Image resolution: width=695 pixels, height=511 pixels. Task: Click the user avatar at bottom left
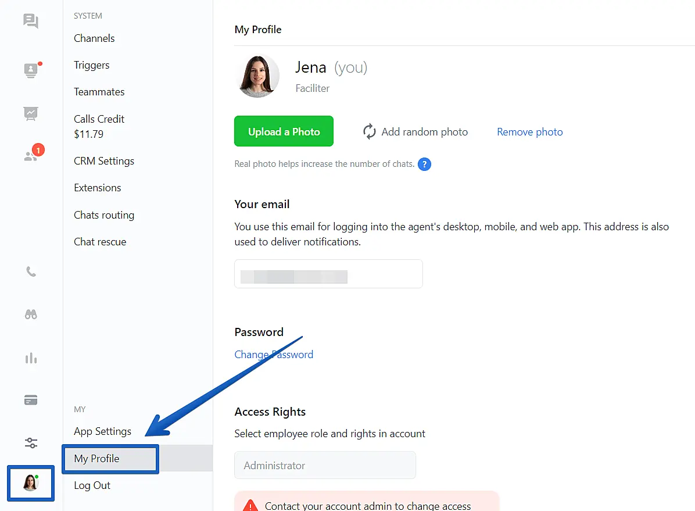(x=30, y=483)
